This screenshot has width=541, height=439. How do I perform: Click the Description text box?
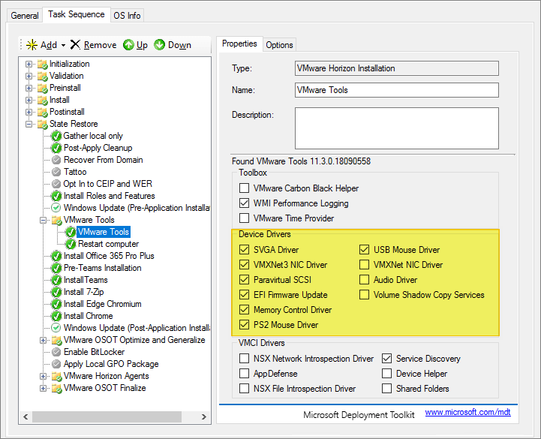coord(397,128)
